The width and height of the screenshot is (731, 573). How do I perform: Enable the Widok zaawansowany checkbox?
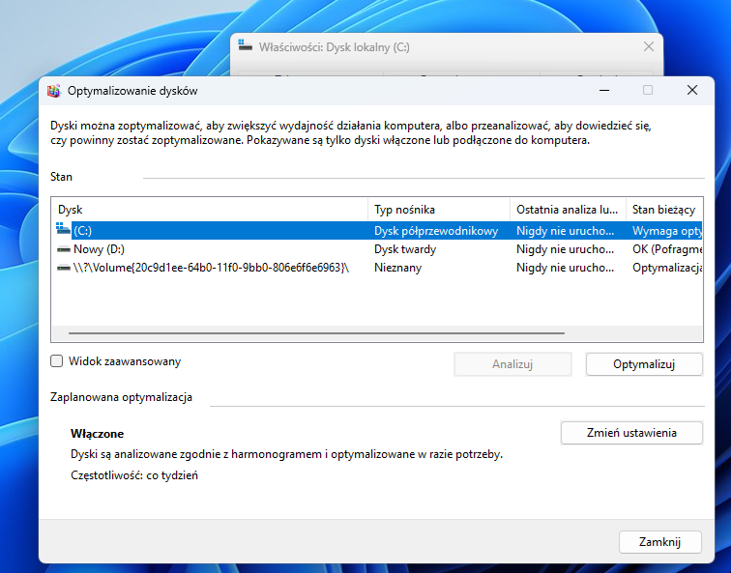point(56,361)
